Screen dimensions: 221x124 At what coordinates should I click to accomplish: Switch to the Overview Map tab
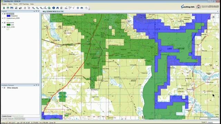point(20,119)
